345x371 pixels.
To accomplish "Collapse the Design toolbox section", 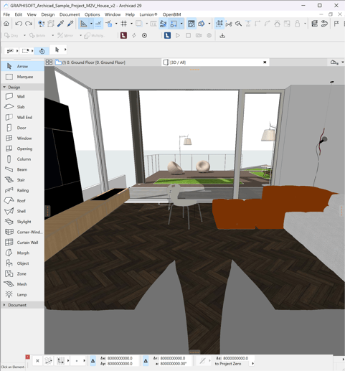I will point(4,87).
